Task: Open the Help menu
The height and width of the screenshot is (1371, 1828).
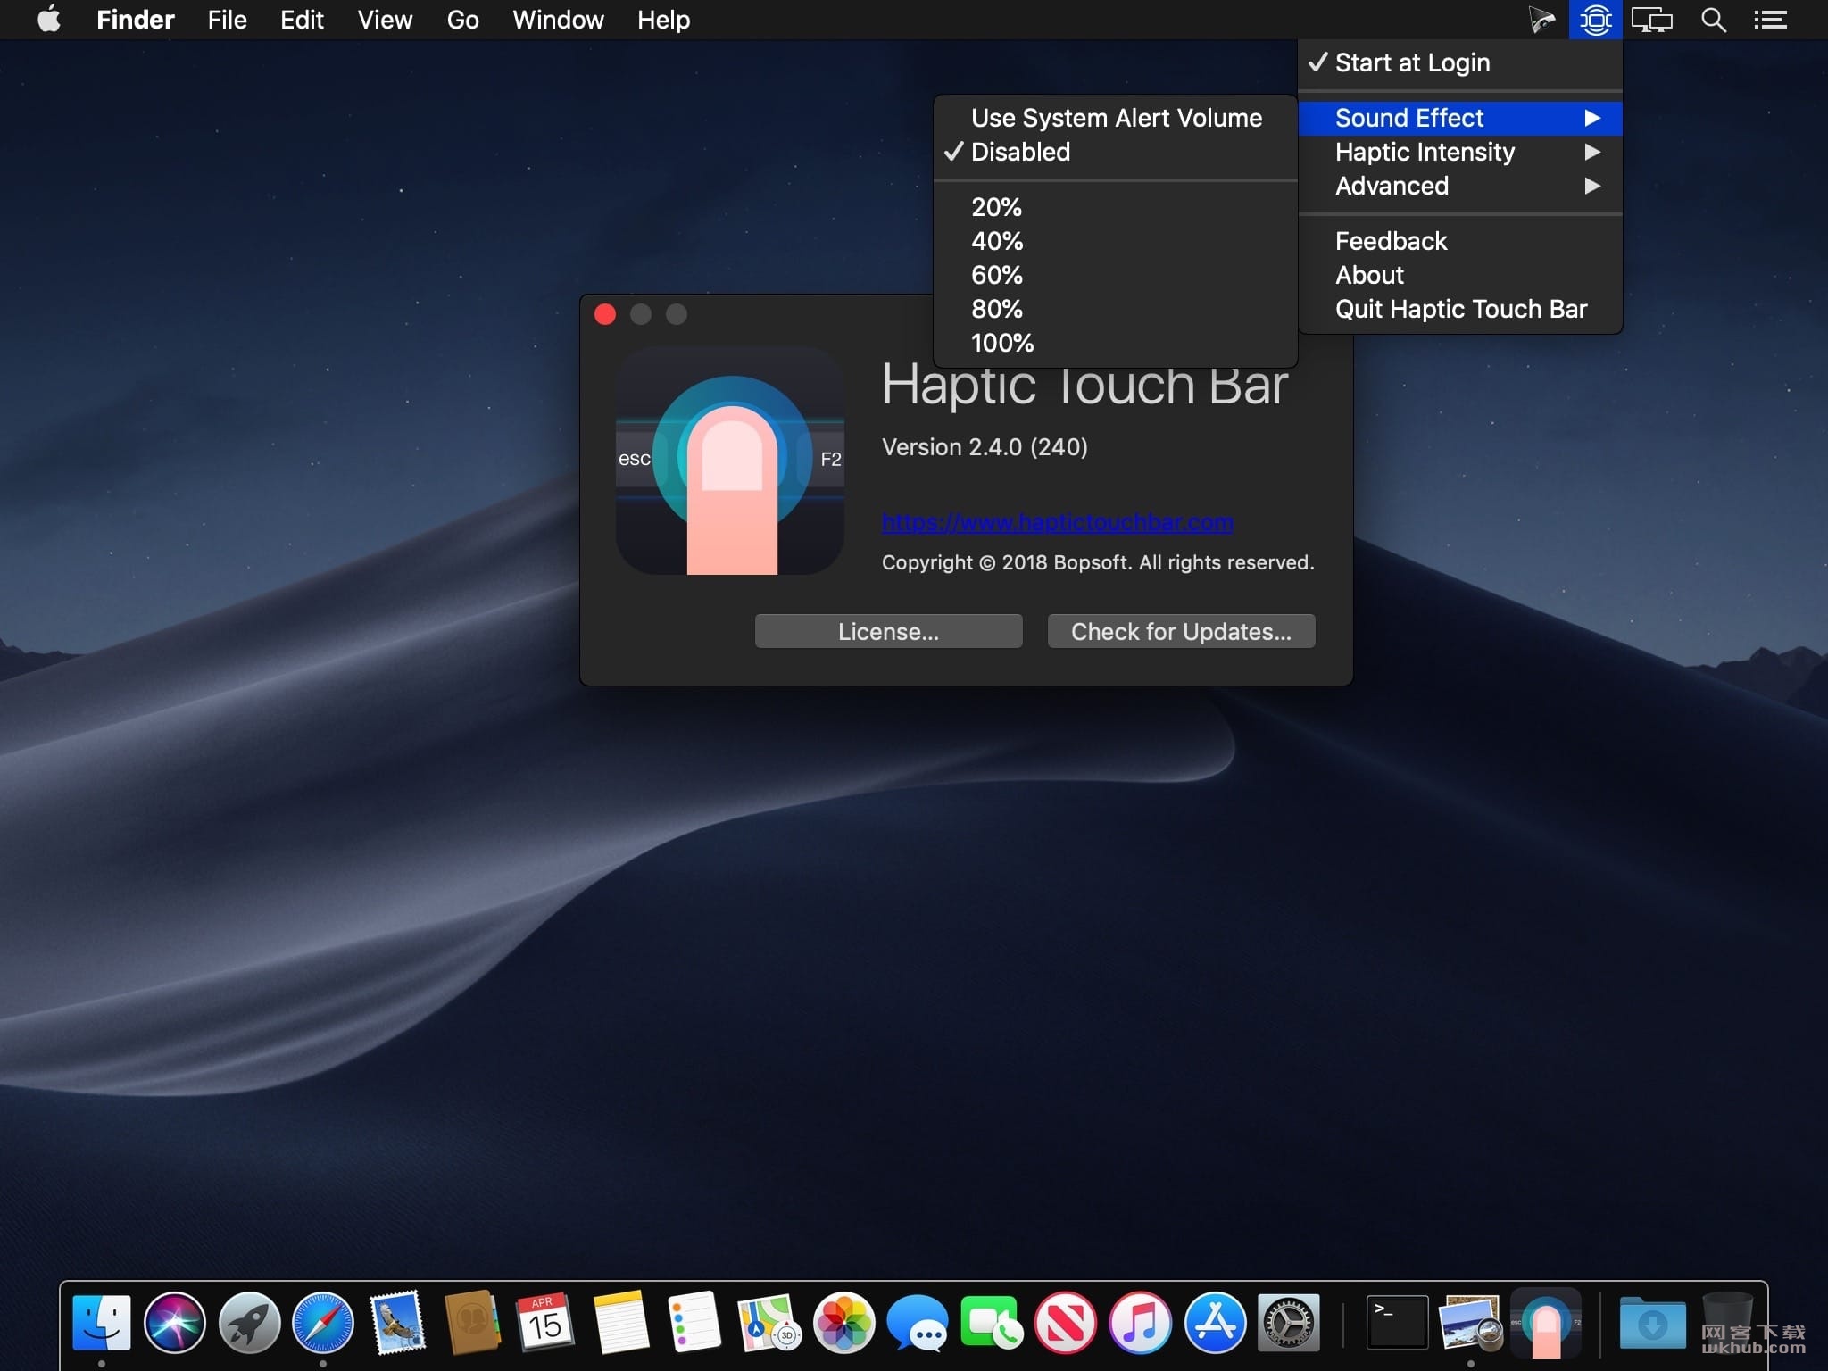Action: tap(663, 20)
